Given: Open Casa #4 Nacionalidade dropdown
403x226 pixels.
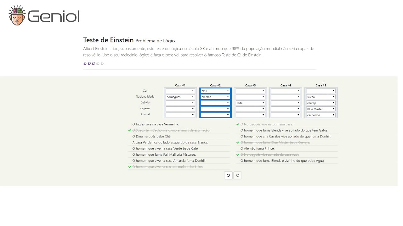Looking at the screenshot, I should coord(286,97).
